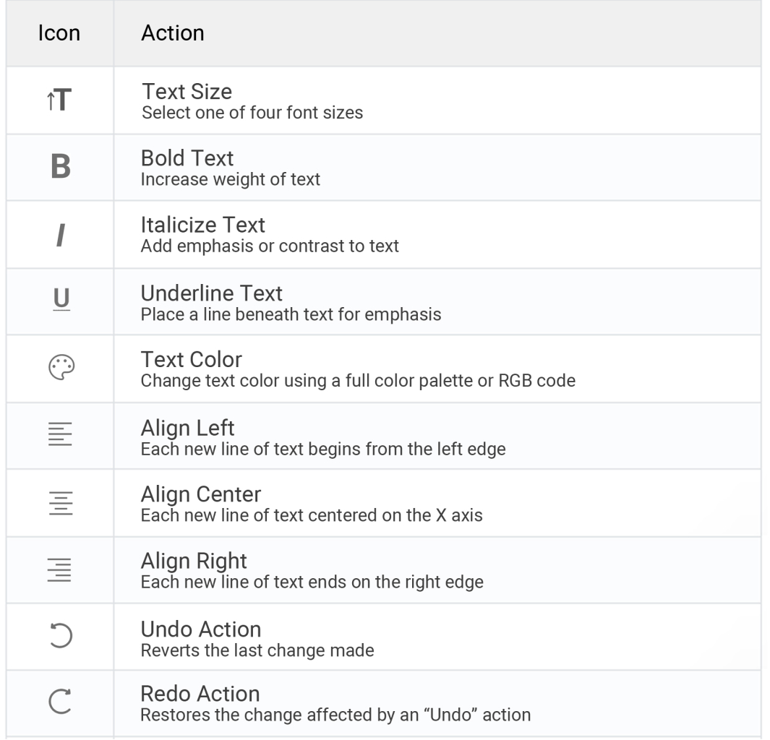770x740 pixels.
Task: Click the "Text Color" row title
Action: tap(192, 359)
